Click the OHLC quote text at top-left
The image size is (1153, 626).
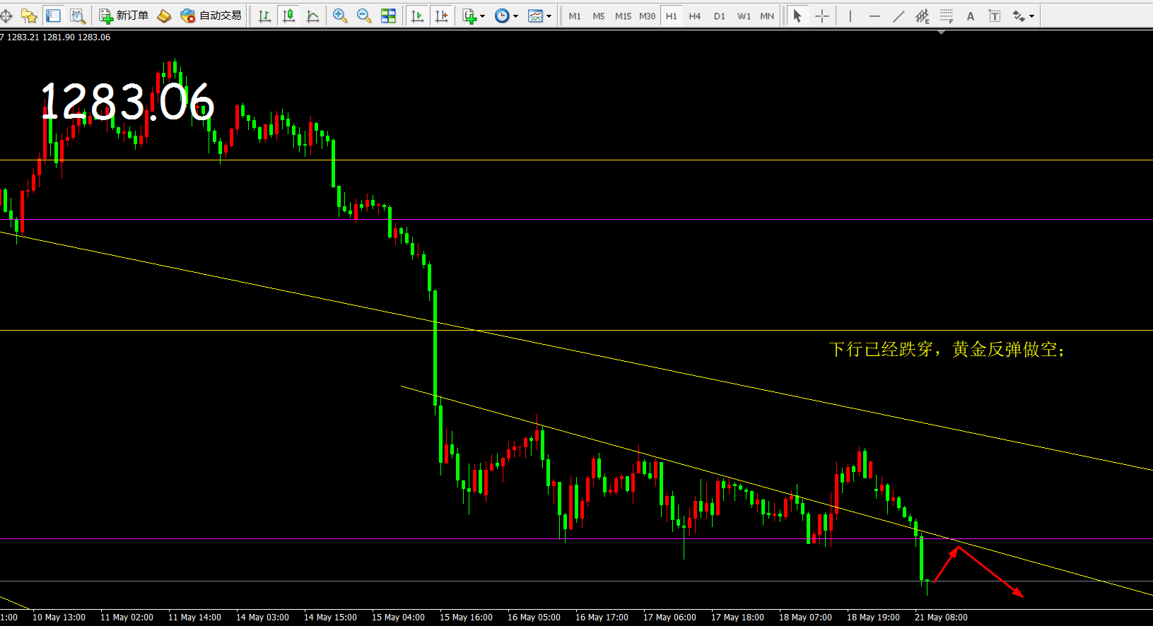(56, 37)
